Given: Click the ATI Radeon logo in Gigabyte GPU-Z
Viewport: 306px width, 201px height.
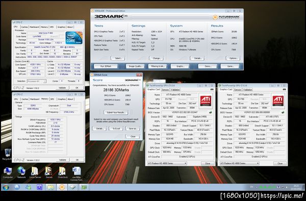Looking at the screenshot, I should (206, 100).
